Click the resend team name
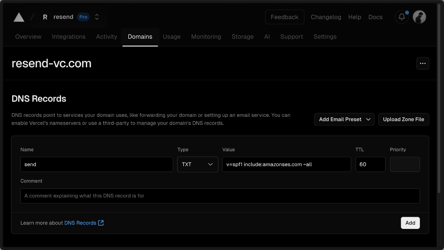This screenshot has width=444, height=250. click(63, 17)
